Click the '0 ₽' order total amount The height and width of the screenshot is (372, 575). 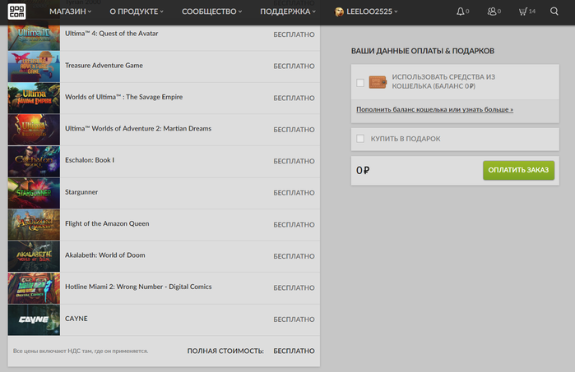tap(363, 170)
